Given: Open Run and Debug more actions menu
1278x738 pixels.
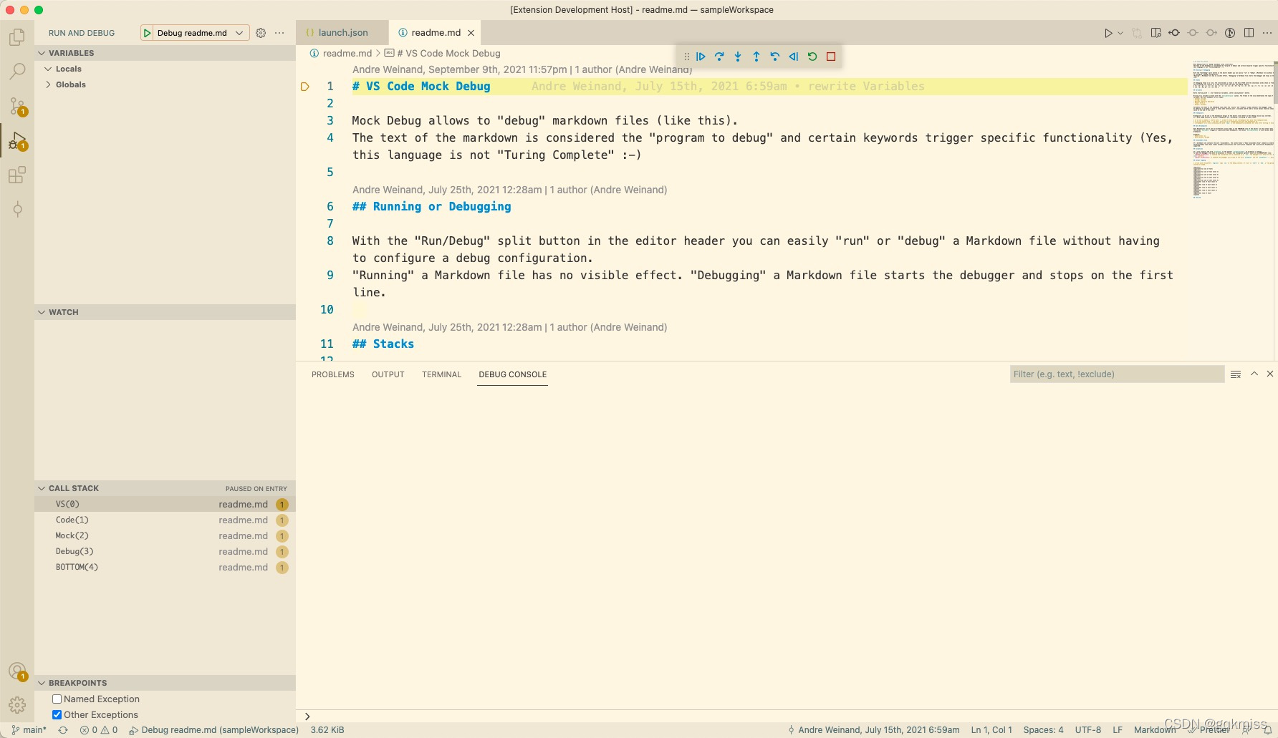Looking at the screenshot, I should [x=279, y=33].
